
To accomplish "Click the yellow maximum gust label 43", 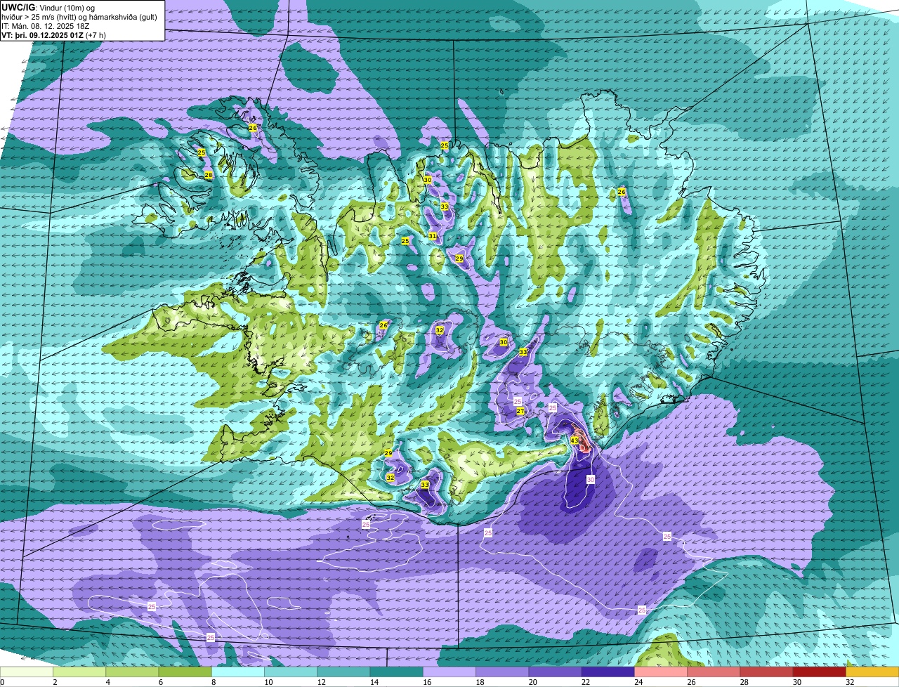I will pyautogui.click(x=574, y=441).
